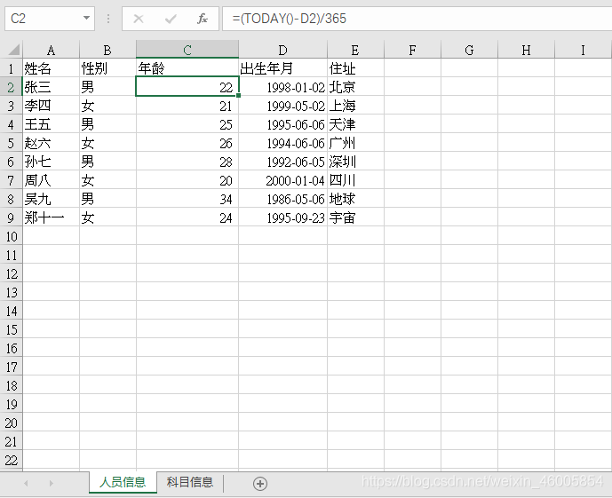Select the cell containing 王五
This screenshot has height=498, width=612.
click(52, 124)
